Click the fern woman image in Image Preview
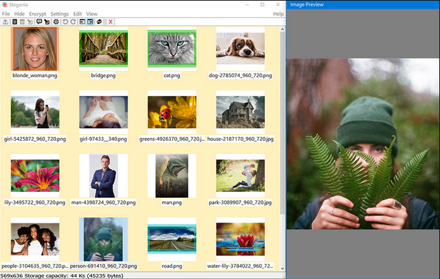This screenshot has height=279, width=440. coord(363,144)
